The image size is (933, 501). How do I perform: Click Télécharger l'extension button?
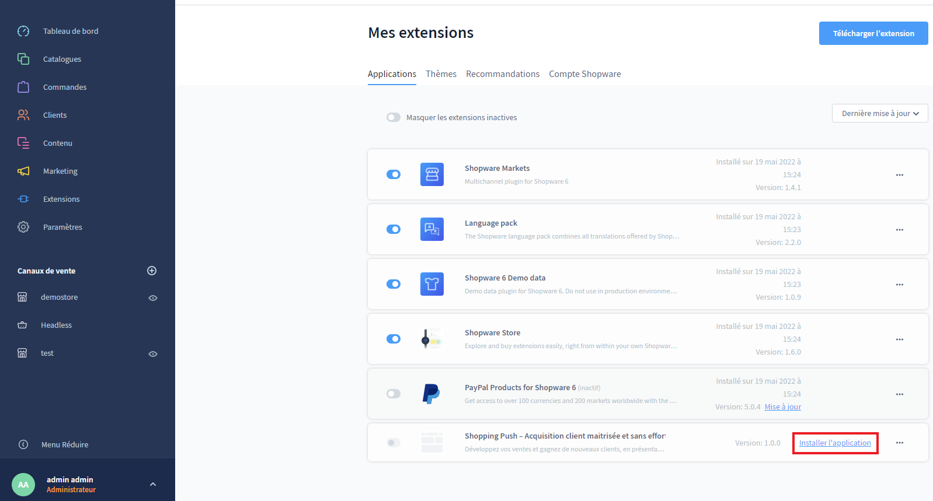point(873,33)
